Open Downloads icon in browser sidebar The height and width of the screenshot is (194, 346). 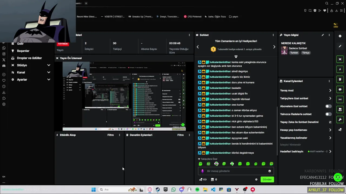pyautogui.click(x=4, y=92)
